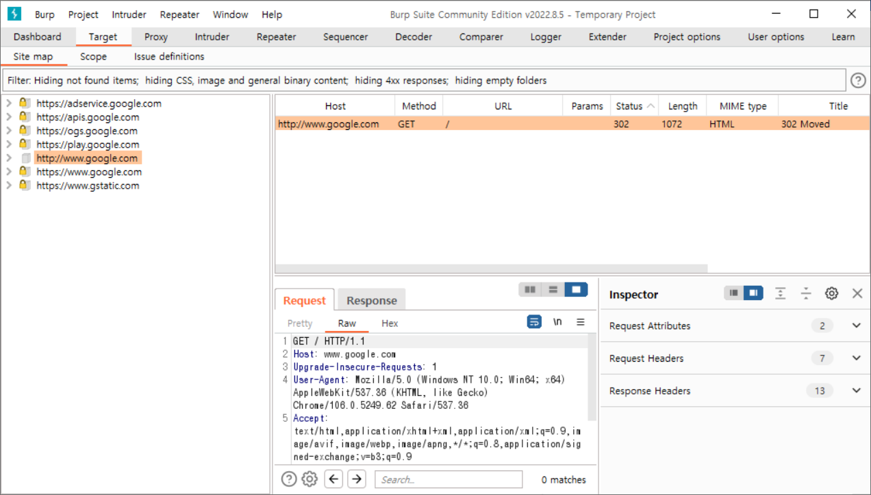Open the Issue definitions sub-tab
Image resolution: width=871 pixels, height=495 pixels.
169,57
